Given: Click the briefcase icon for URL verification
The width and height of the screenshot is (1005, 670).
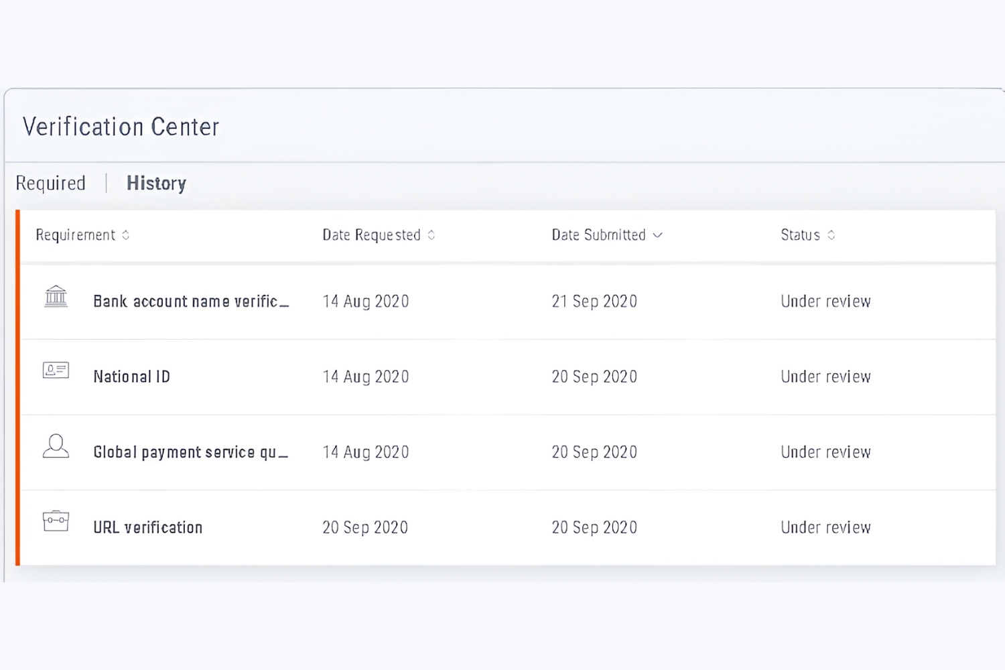Looking at the screenshot, I should (x=56, y=521).
